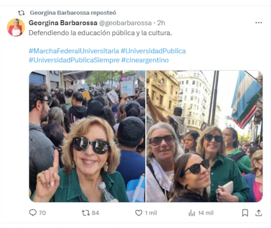
Task: Follow the #UniversidadPublicaSiempre hashtag link
Action: click(x=74, y=60)
